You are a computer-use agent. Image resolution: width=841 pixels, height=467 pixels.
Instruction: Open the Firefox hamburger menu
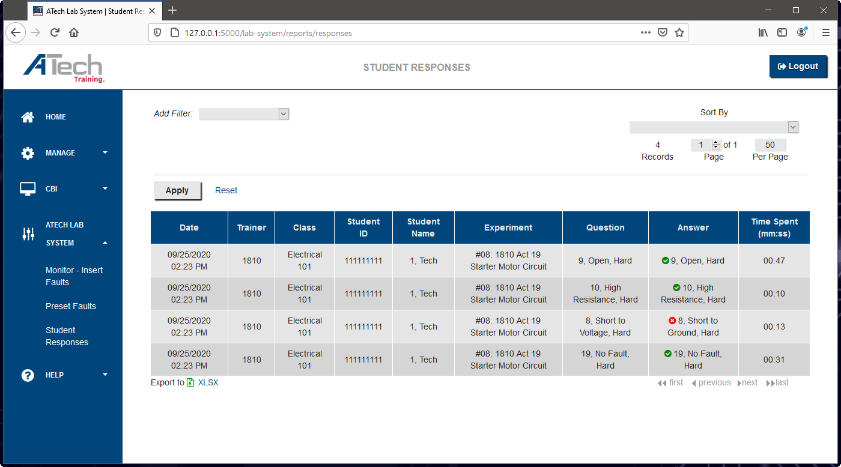(x=826, y=33)
